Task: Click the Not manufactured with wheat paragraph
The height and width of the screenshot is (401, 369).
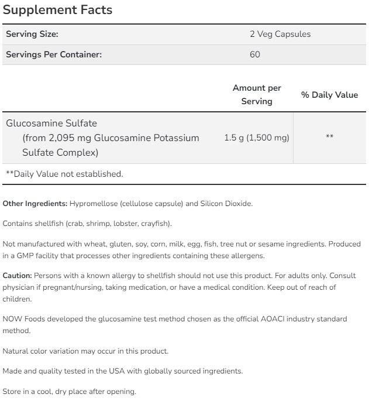Action: (182, 249)
